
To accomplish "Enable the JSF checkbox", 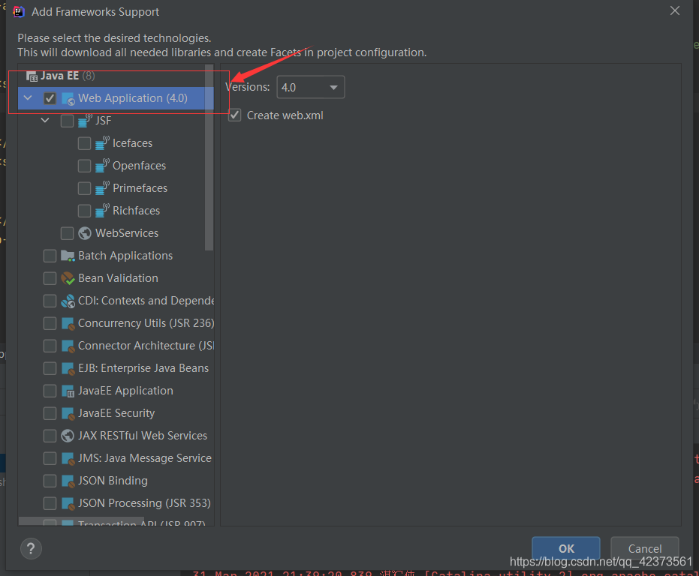I will tap(67, 121).
